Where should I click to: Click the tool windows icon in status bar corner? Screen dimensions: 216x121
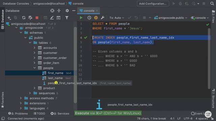pyautogui.click(x=3, y=118)
